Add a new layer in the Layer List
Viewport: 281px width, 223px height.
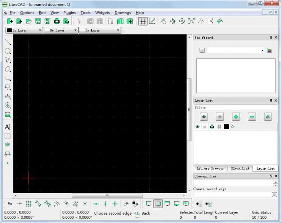coord(235,116)
